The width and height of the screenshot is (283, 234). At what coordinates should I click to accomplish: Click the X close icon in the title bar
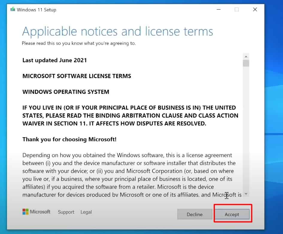coord(255,9)
